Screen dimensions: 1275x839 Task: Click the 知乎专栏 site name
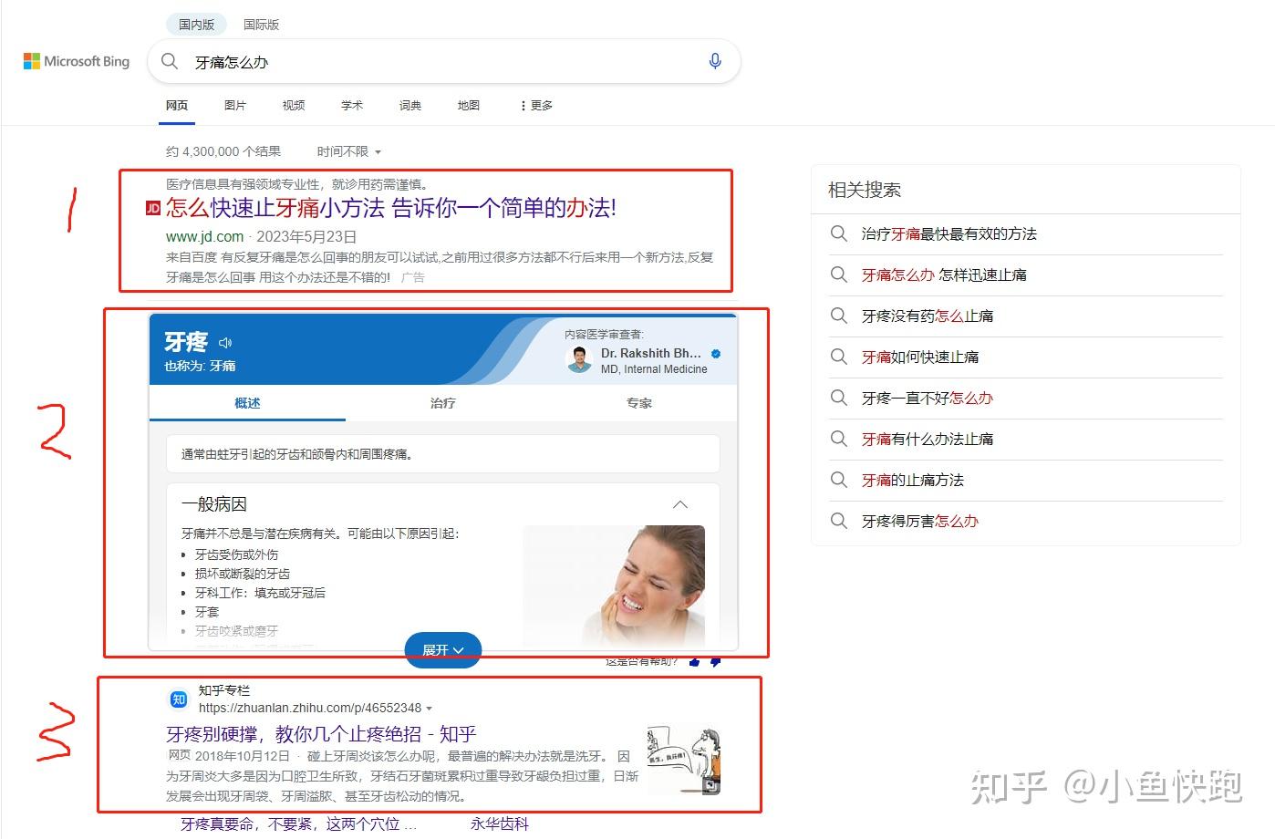224,690
